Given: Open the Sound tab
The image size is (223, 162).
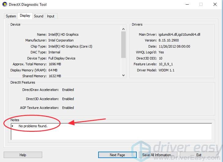Looking at the screenshot, I should click(39, 16).
